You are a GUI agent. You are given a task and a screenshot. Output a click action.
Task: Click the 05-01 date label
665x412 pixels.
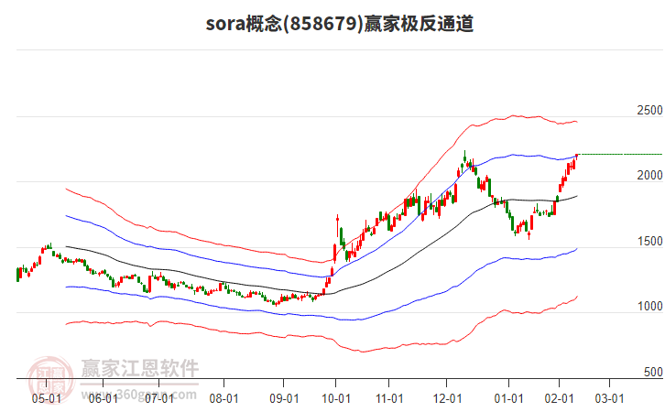(46, 398)
